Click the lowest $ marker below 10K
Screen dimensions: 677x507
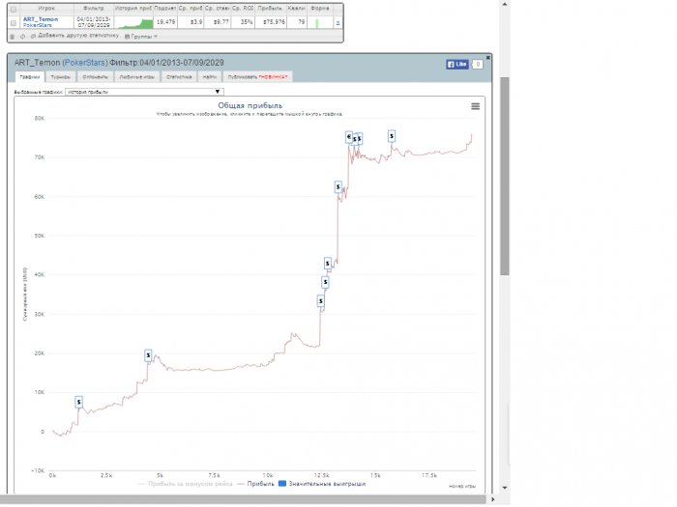pyautogui.click(x=78, y=402)
